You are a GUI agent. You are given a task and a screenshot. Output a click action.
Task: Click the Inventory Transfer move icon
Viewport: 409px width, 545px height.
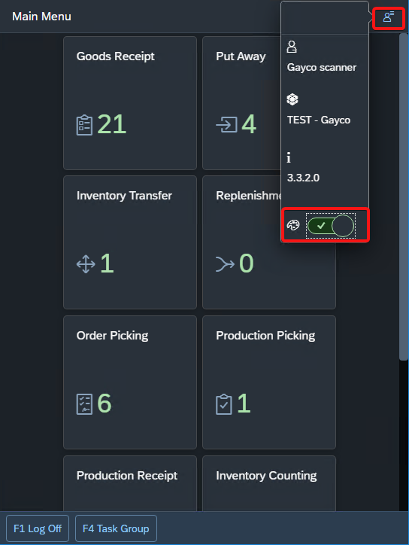pos(86,263)
